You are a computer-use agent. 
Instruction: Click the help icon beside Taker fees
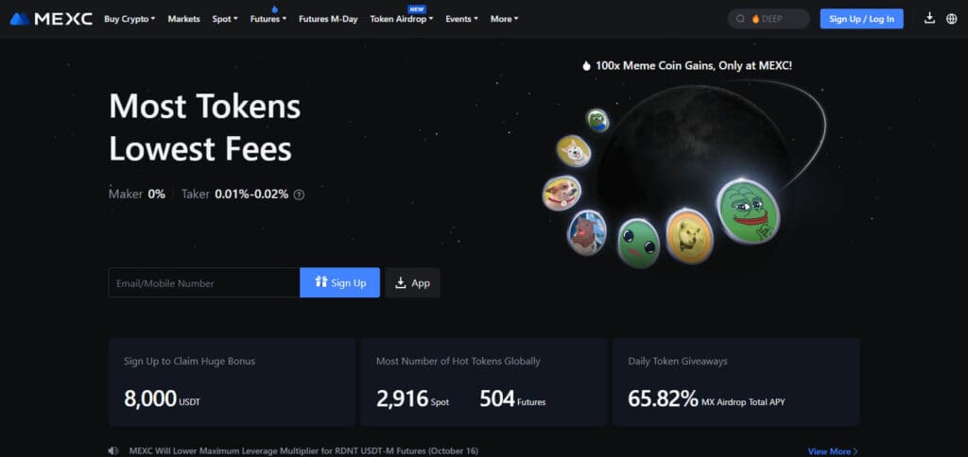(x=299, y=195)
